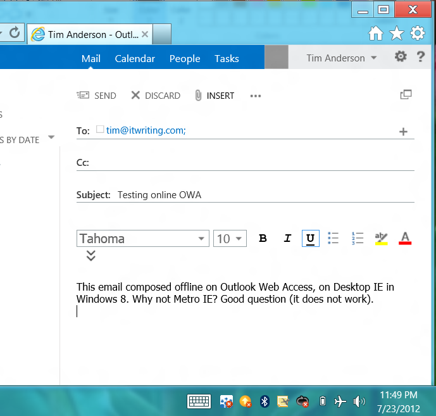436x416 pixels.
Task: Click the update shield tray icon
Action: [246, 401]
